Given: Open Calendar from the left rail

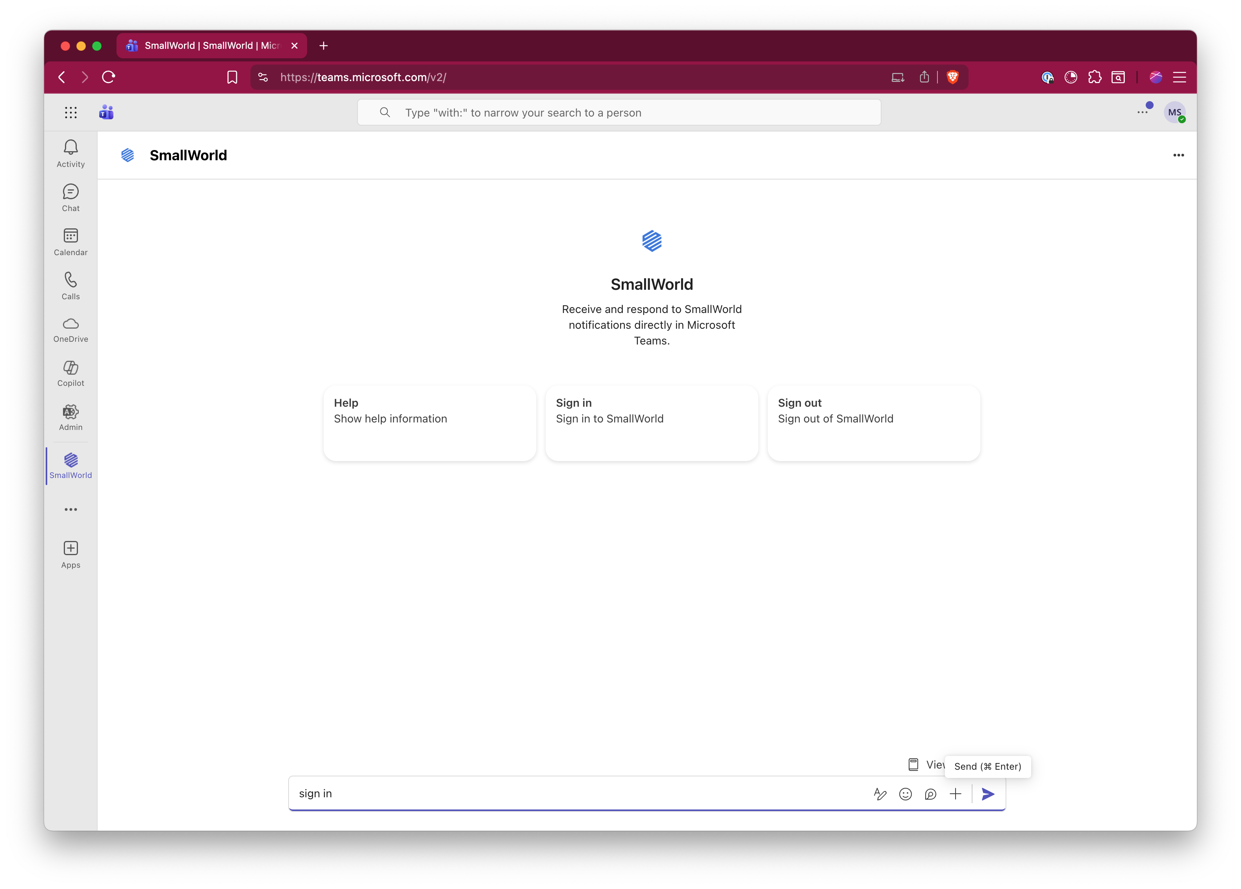Looking at the screenshot, I should point(70,242).
